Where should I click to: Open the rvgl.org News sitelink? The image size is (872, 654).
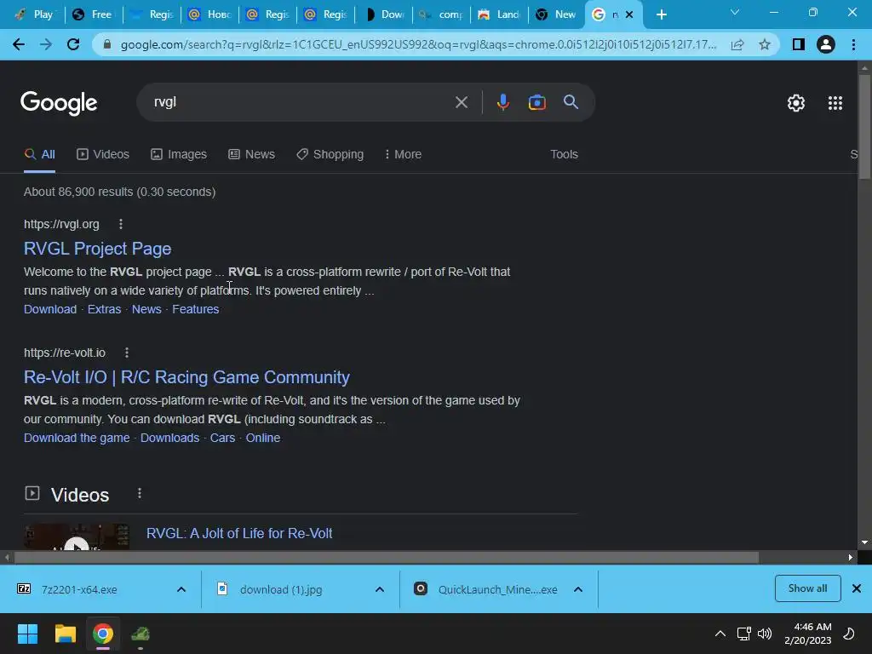point(146,309)
